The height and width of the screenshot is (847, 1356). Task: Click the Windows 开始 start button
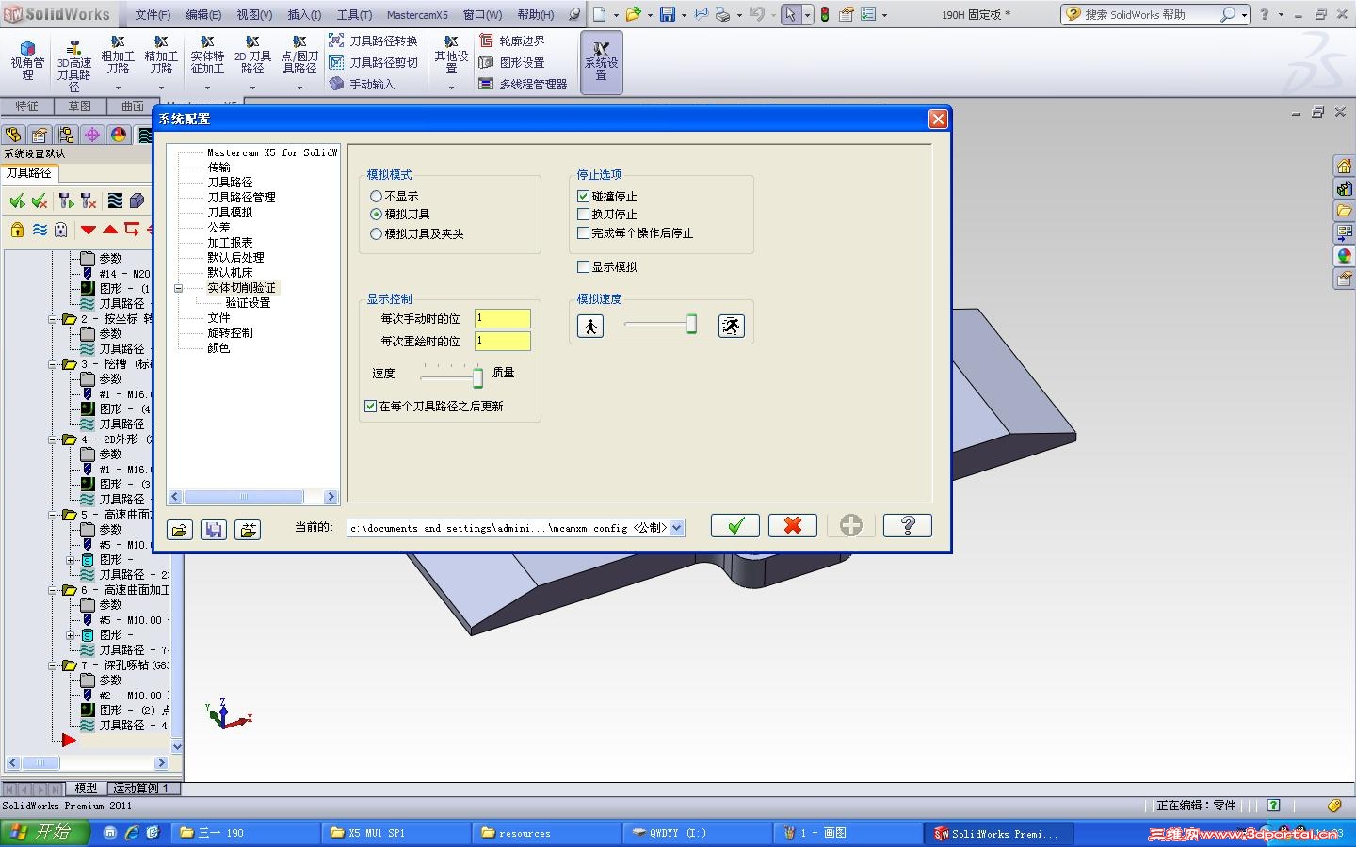(45, 833)
